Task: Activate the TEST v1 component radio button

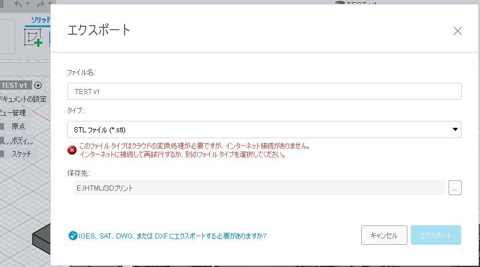Action: (38, 85)
